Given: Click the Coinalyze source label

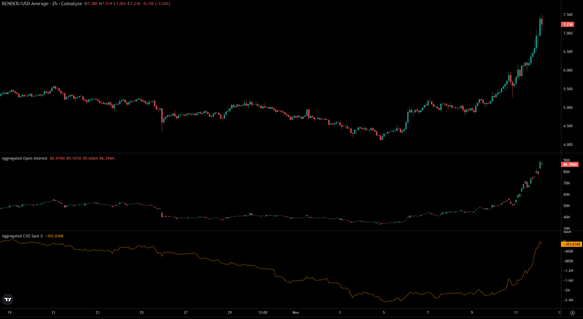Looking at the screenshot, I should tap(72, 4).
